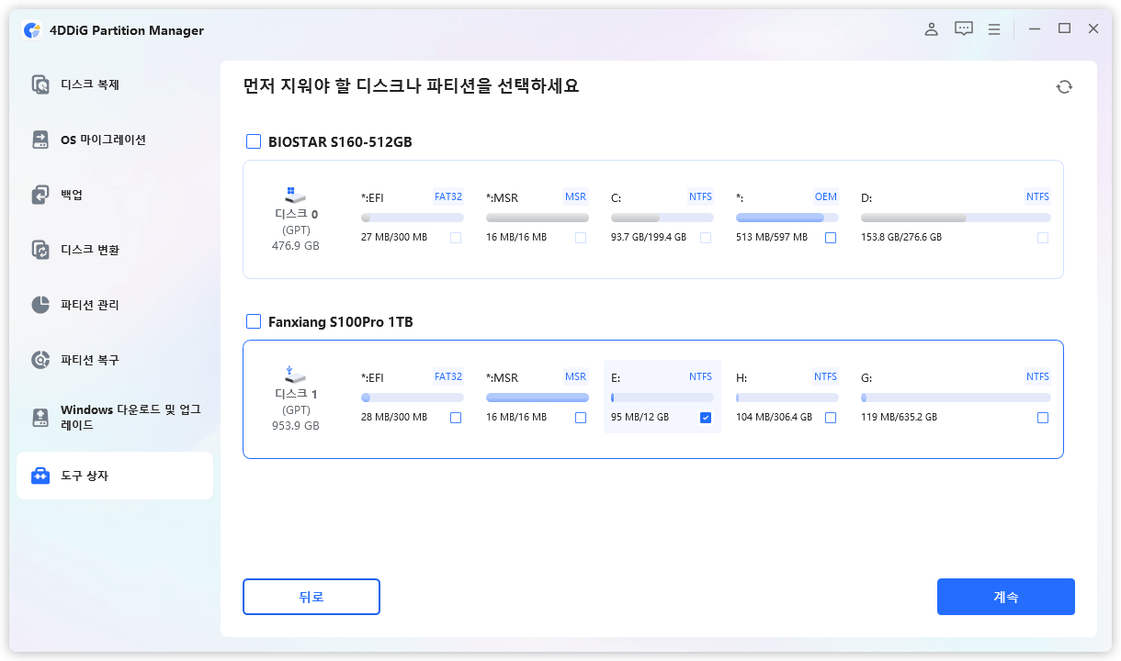Click the 119 MB/635.2 GB size text

(899, 418)
